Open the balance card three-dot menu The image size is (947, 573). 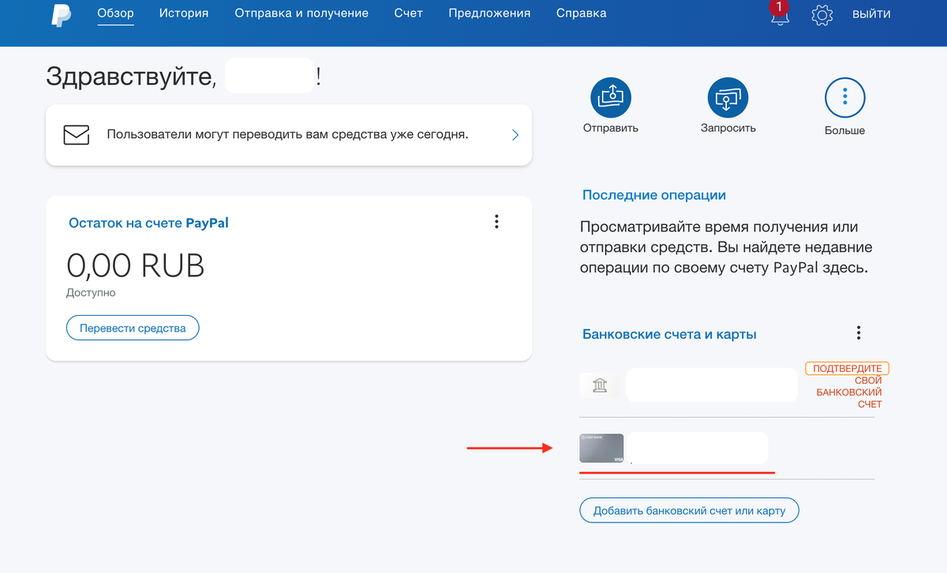coord(496,222)
